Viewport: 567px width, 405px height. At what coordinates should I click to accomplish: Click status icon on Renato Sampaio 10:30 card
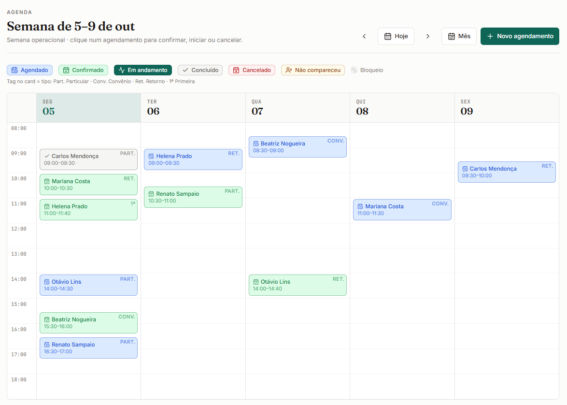[151, 194]
